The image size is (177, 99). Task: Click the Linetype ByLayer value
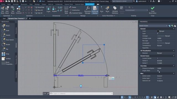click(x=166, y=36)
